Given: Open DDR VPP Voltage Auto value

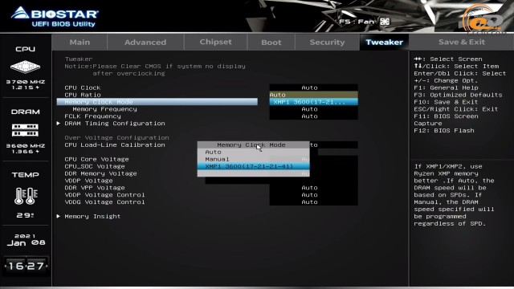Looking at the screenshot, I should pyautogui.click(x=313, y=188).
